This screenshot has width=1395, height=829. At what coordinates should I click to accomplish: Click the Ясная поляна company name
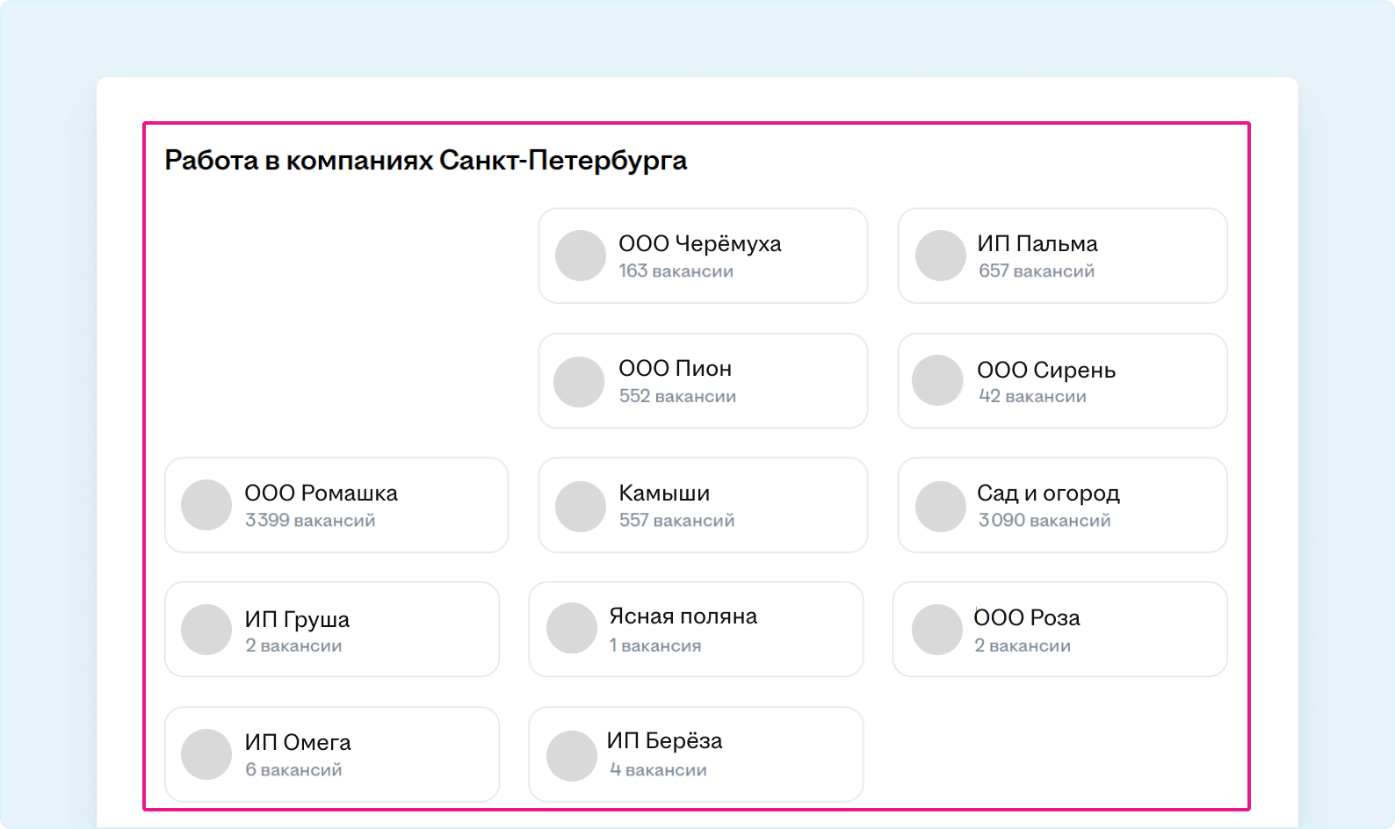click(x=683, y=616)
